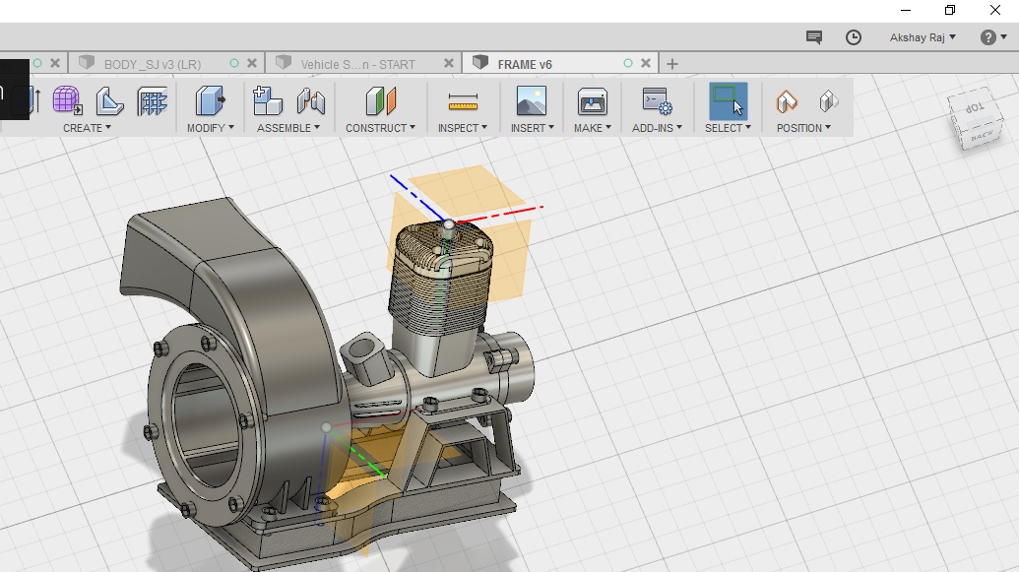Select the Press Pull tool icon
Viewport: 1019px width, 572px height.
coord(210,100)
